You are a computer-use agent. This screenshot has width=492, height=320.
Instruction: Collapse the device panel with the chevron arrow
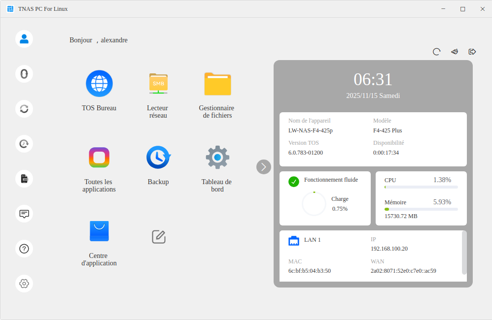tap(264, 167)
